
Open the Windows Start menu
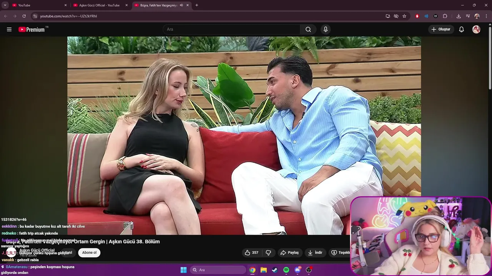(183, 270)
